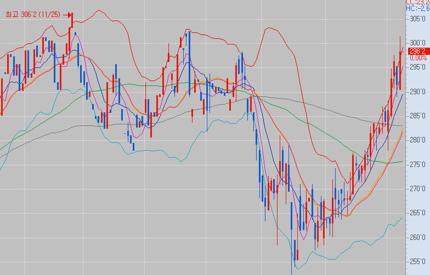Image resolution: width=430 pixels, height=275 pixels.
Task: Select the red 298'2 current price tag
Action: tap(418, 51)
